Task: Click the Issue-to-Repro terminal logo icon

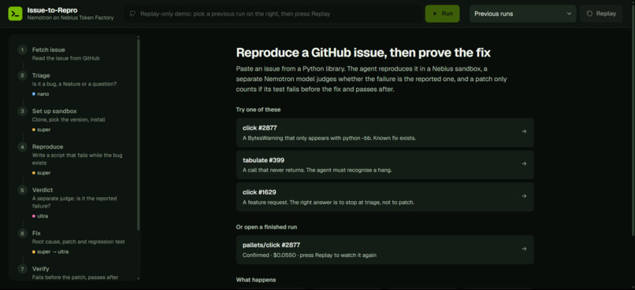Action: [15, 13]
